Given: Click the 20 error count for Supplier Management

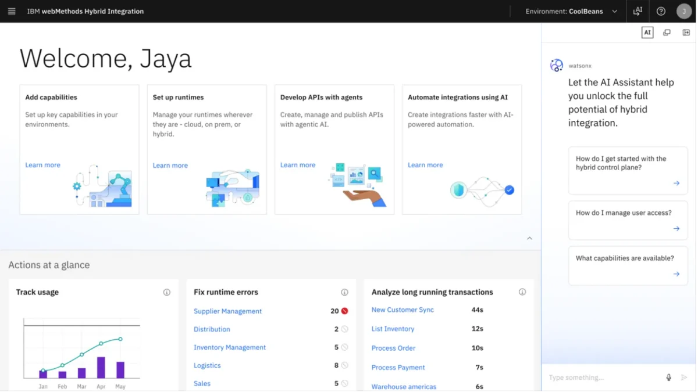Looking at the screenshot, I should [334, 311].
